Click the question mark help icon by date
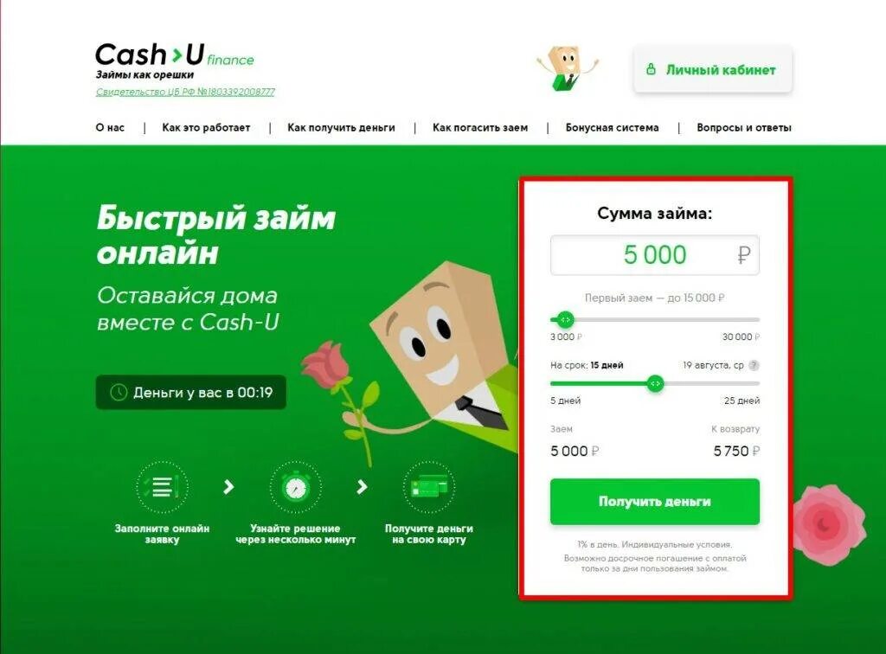 coord(754,365)
